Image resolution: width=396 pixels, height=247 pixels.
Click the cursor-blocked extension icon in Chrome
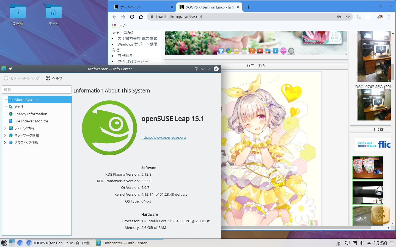tap(359, 17)
